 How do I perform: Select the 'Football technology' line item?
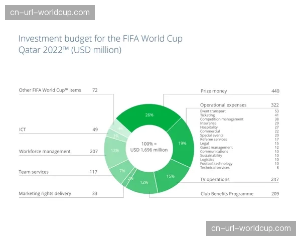(216, 164)
